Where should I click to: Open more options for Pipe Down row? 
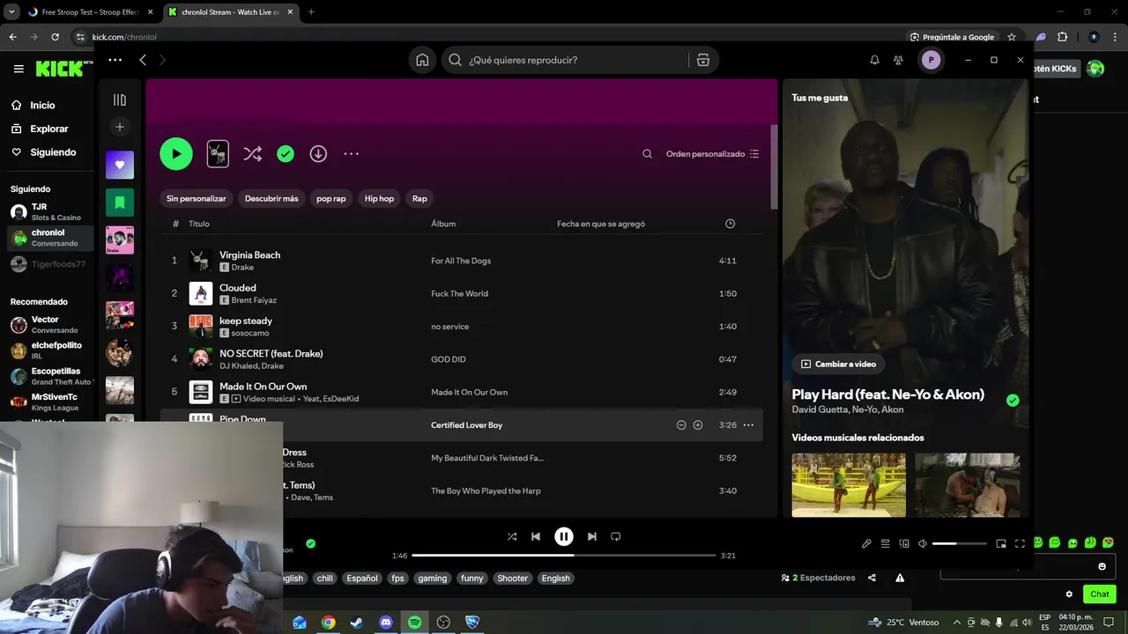[748, 425]
